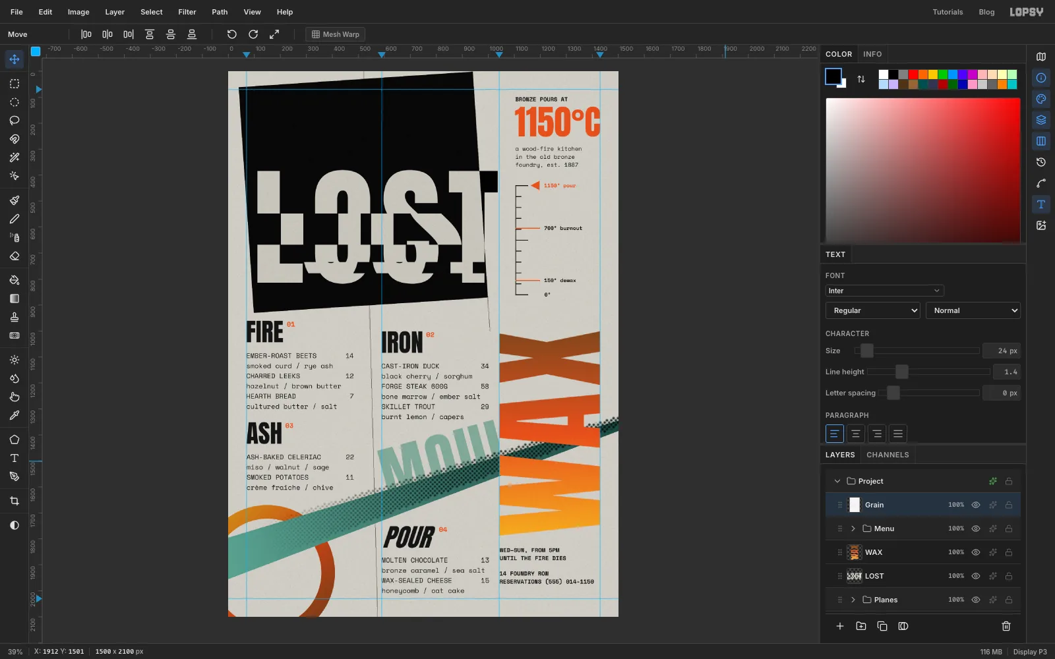Expand the Menu layer group
Image resolution: width=1055 pixels, height=659 pixels.
click(853, 529)
